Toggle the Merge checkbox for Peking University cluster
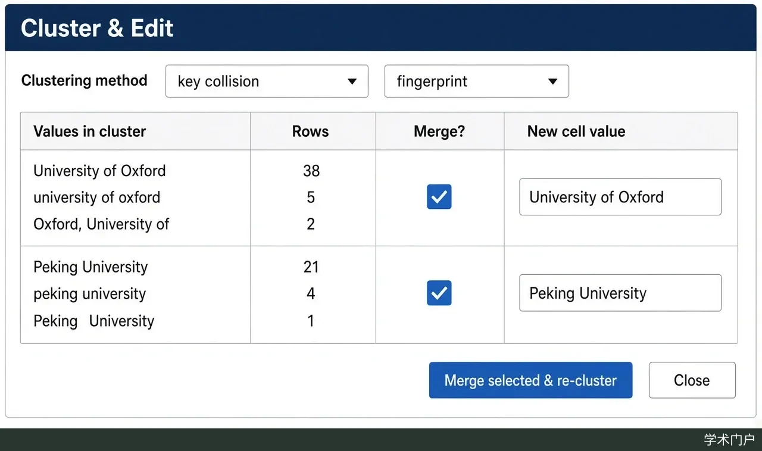 [x=439, y=293]
